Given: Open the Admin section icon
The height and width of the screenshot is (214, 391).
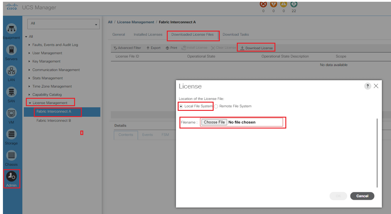Looking at the screenshot, I should (11, 176).
